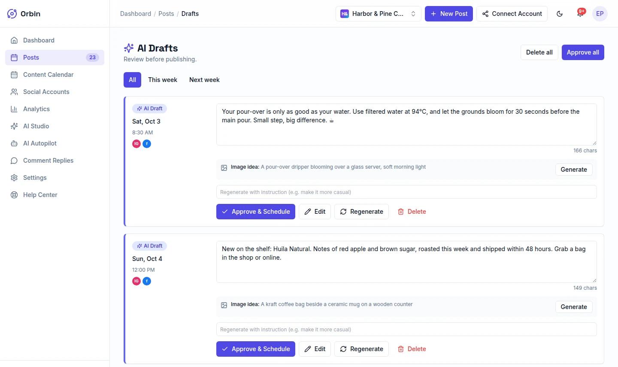This screenshot has height=367, width=618.
Task: Toggle dark mode moon icon
Action: click(x=560, y=14)
